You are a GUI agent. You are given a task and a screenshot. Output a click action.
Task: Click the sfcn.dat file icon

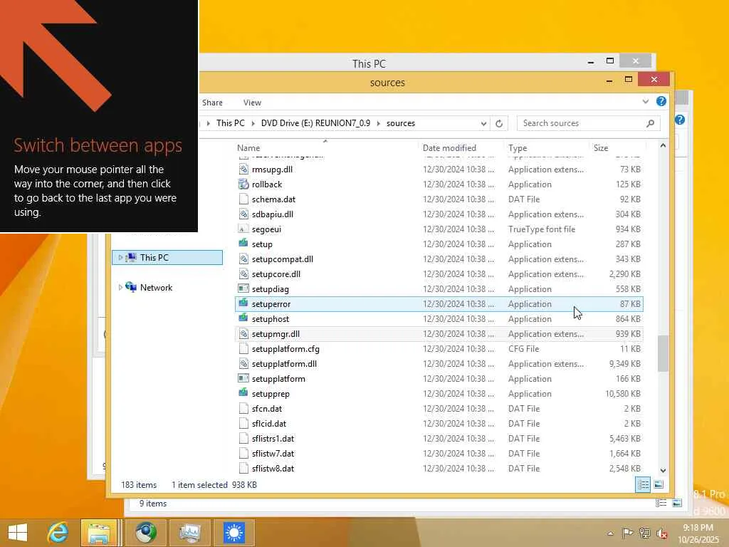[243, 408]
